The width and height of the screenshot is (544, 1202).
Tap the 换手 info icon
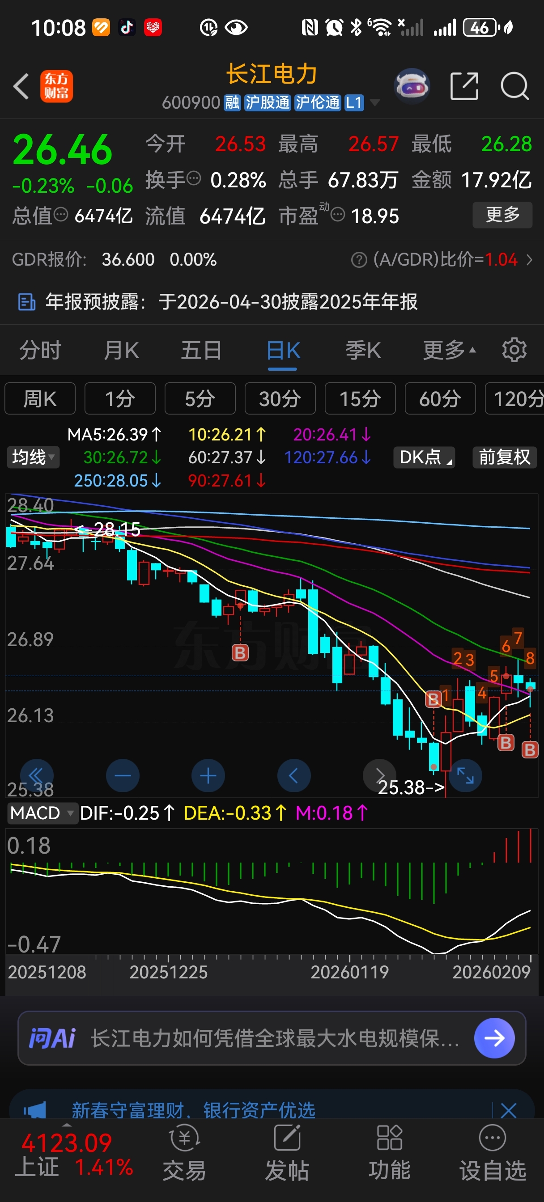coord(194,178)
